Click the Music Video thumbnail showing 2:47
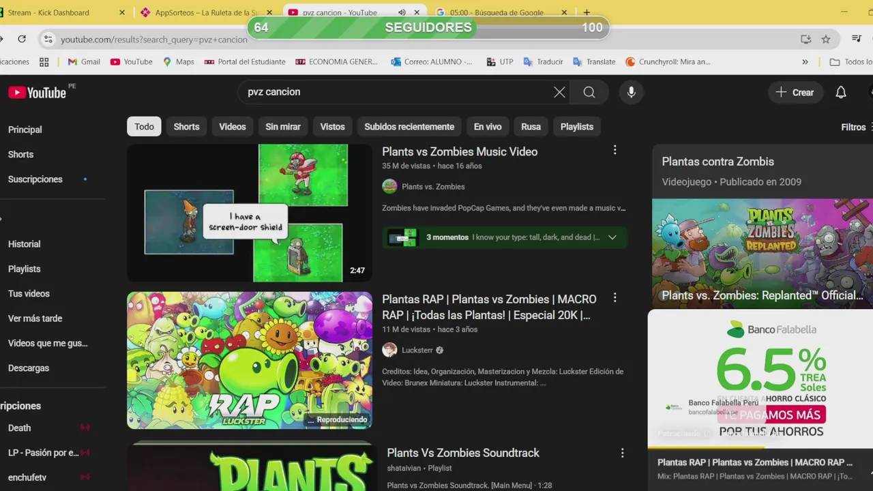This screenshot has height=491, width=873. [x=250, y=213]
